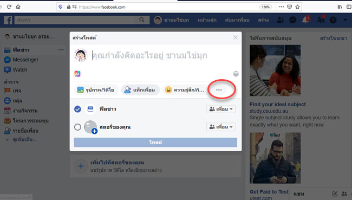Open new message compose icon in chat bar

(x=335, y=193)
